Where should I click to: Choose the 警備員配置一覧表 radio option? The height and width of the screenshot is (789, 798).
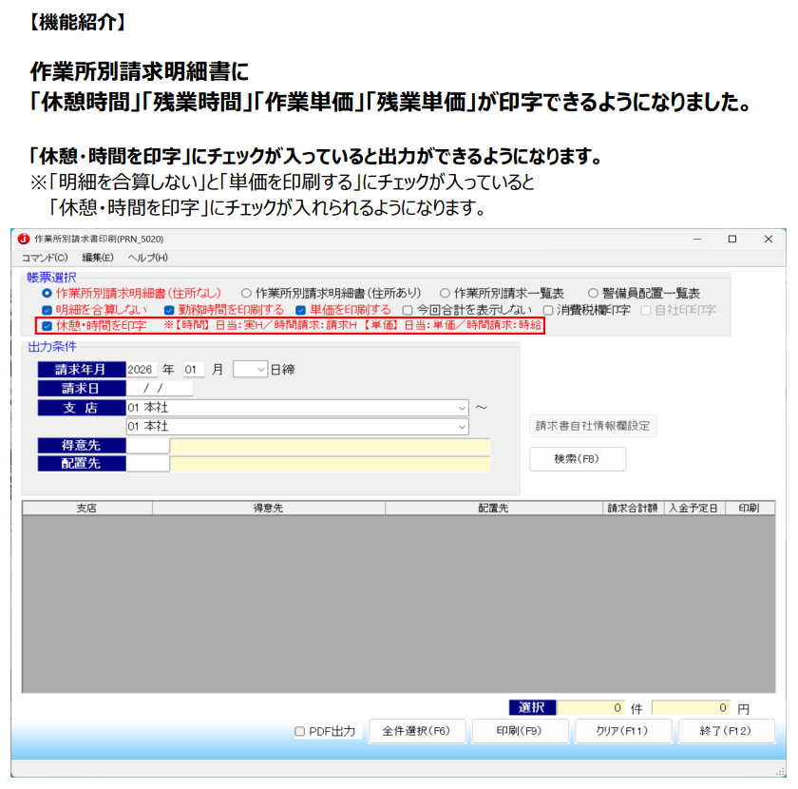(x=594, y=294)
